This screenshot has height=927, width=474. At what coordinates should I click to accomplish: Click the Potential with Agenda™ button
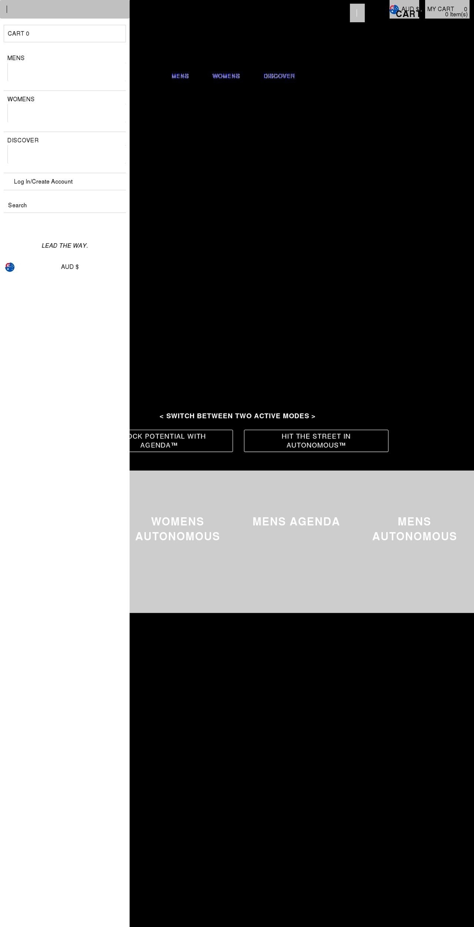[181, 441]
